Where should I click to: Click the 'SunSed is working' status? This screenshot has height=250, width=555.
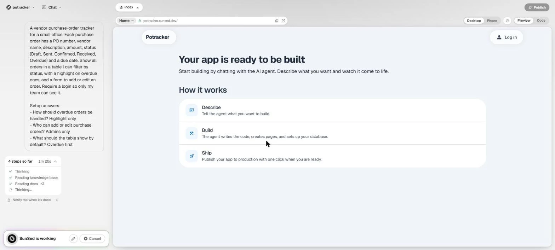tap(38, 239)
